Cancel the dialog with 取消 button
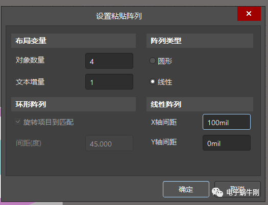This screenshot has width=268, height=205. coord(237,189)
